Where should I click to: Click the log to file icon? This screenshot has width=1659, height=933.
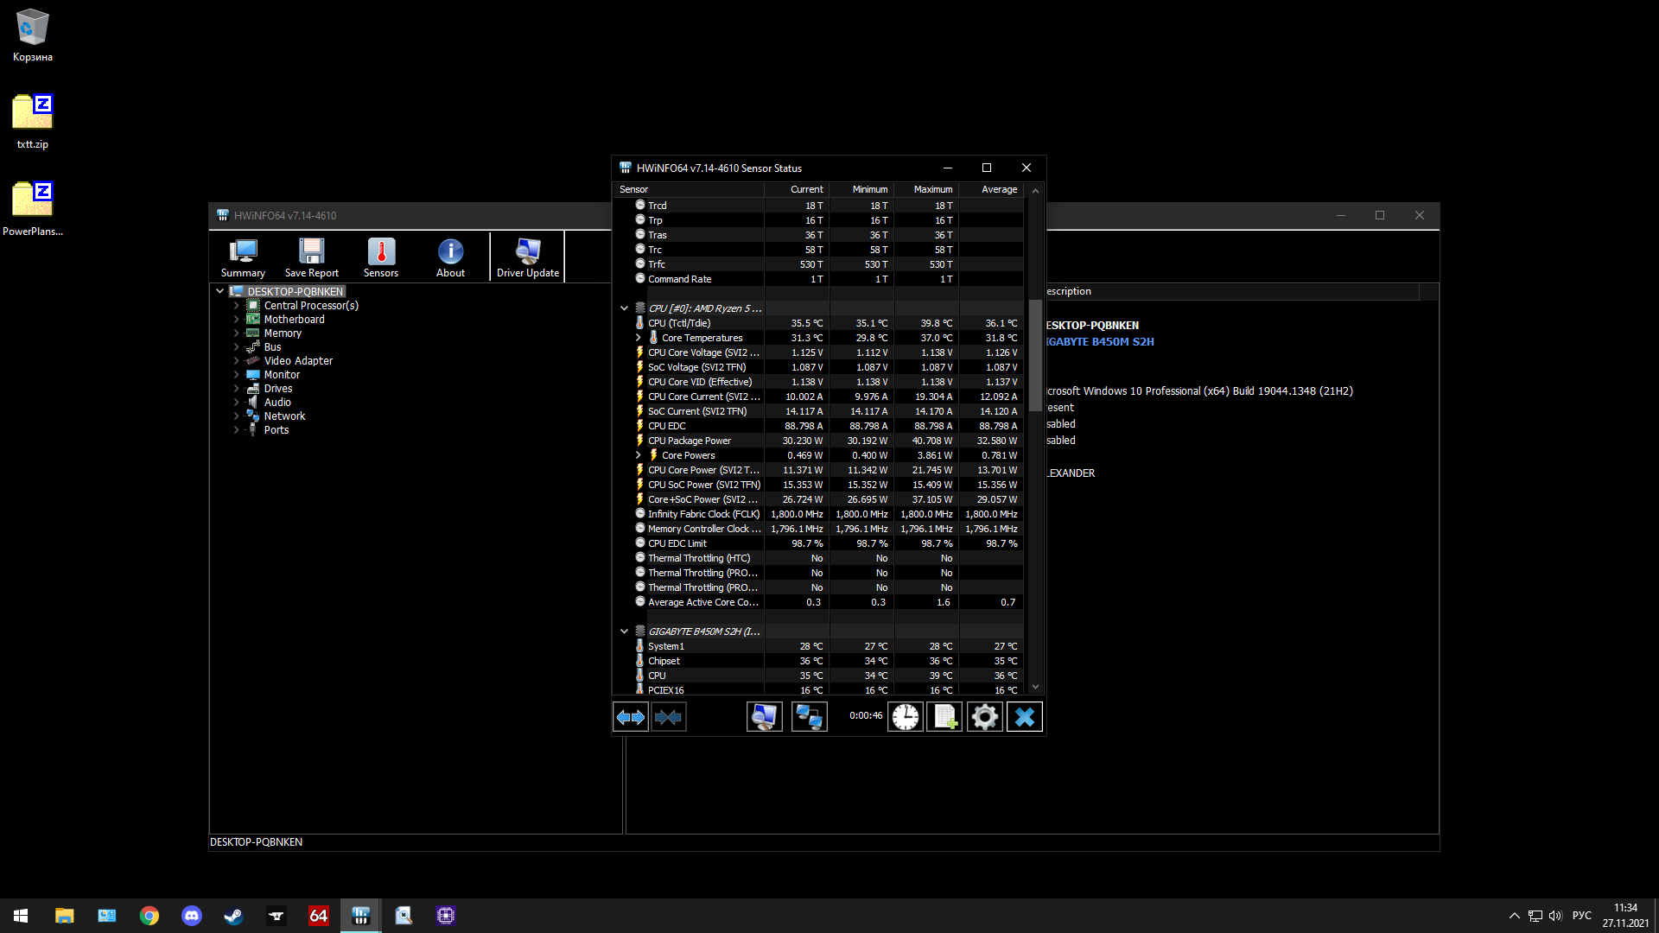point(944,717)
